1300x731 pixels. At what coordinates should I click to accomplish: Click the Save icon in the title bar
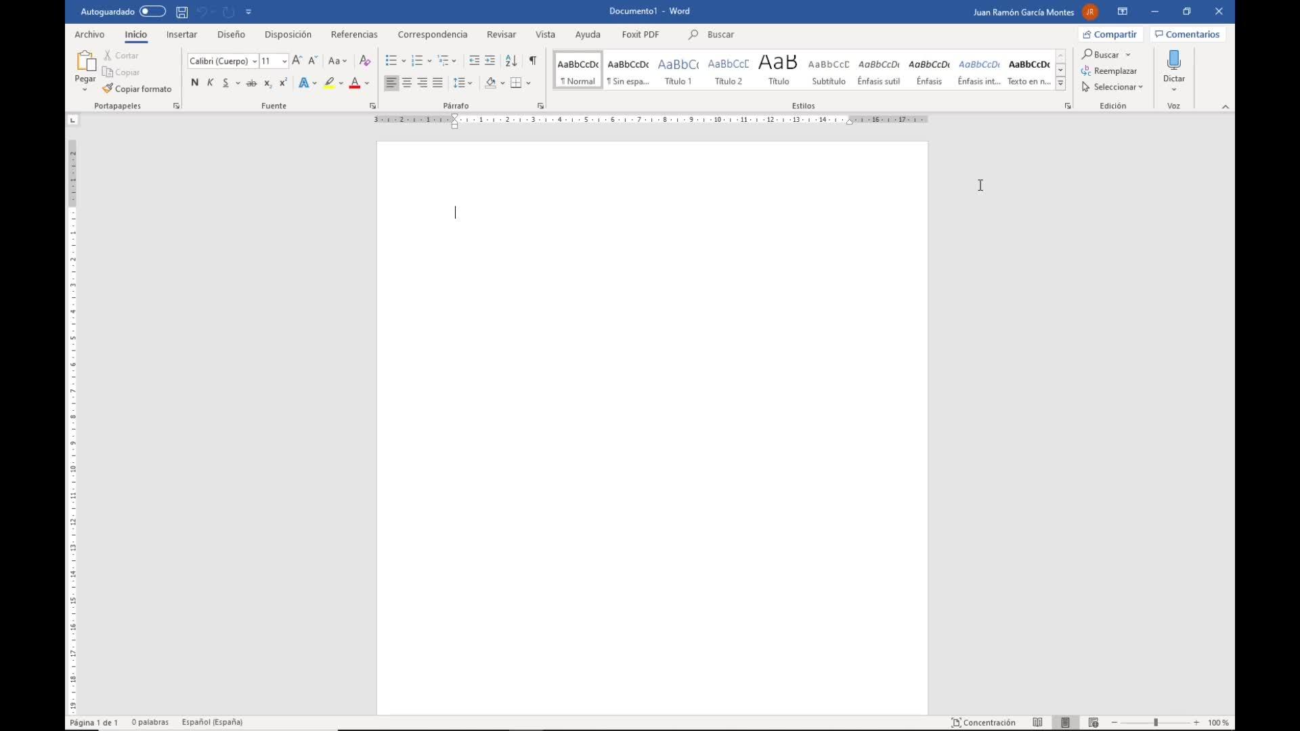[181, 12]
